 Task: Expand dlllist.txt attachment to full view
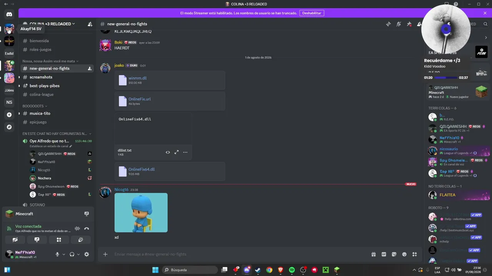(176, 152)
